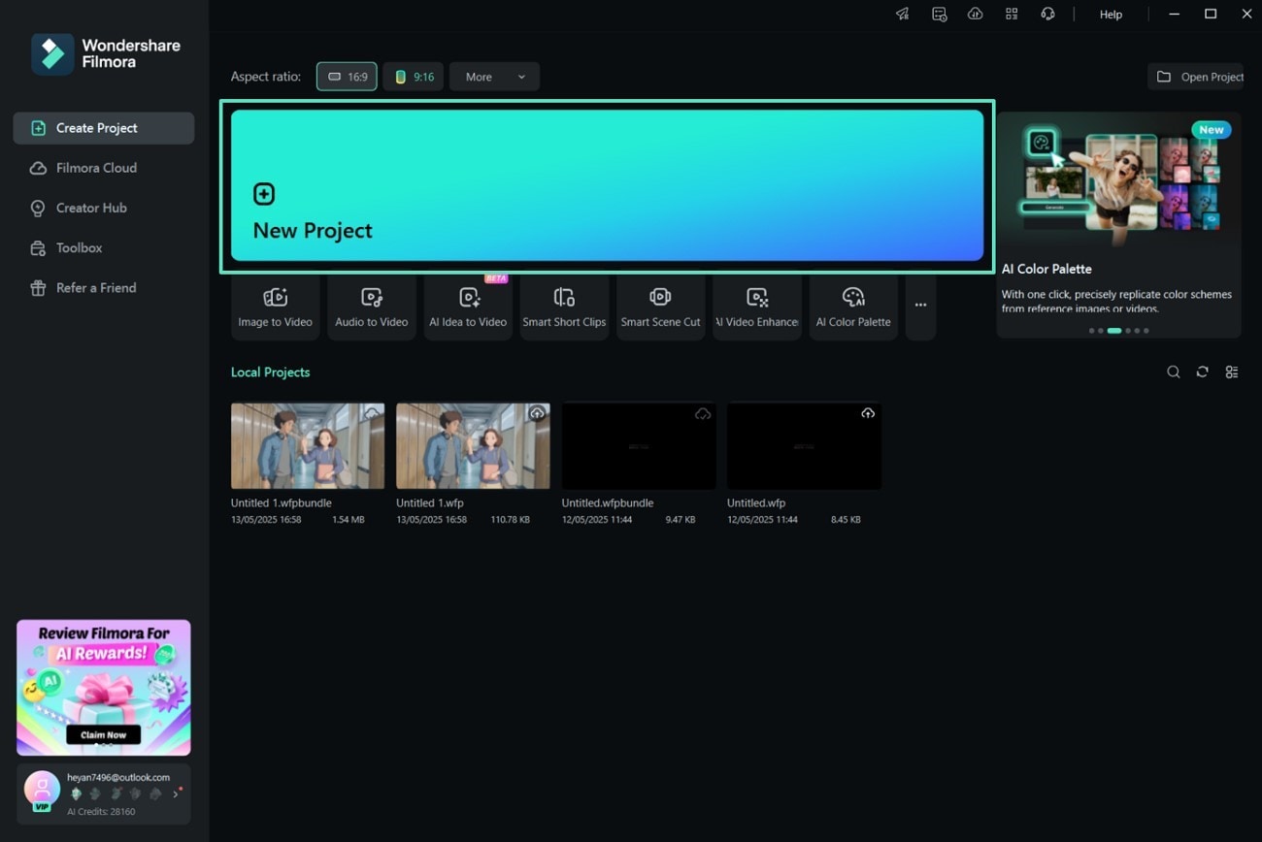Click the Wondershare Filmora logo
Image resolution: width=1262 pixels, height=842 pixels.
click(105, 53)
